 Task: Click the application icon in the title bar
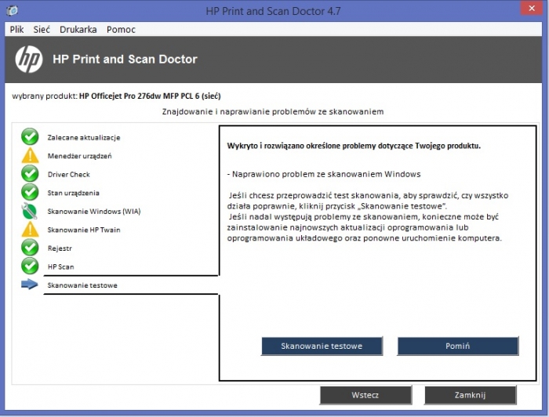pyautogui.click(x=12, y=10)
